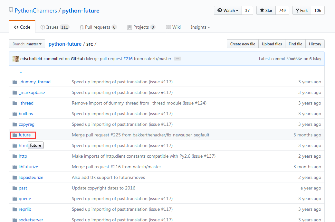
Task: Open PythonCharmers owner link
Action: (x=36, y=11)
